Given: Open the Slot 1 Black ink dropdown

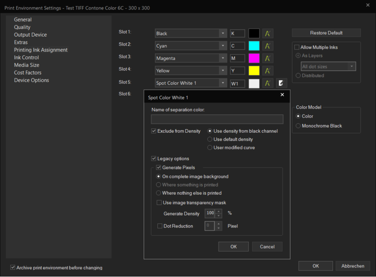Looking at the screenshot, I should 223,33.
